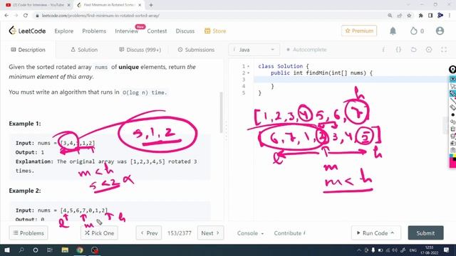Go to Contest page
456x256 pixels.
coord(157,31)
